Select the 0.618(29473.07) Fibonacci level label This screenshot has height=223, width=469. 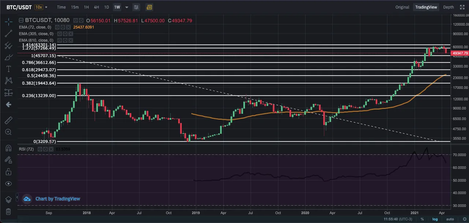(x=39, y=69)
